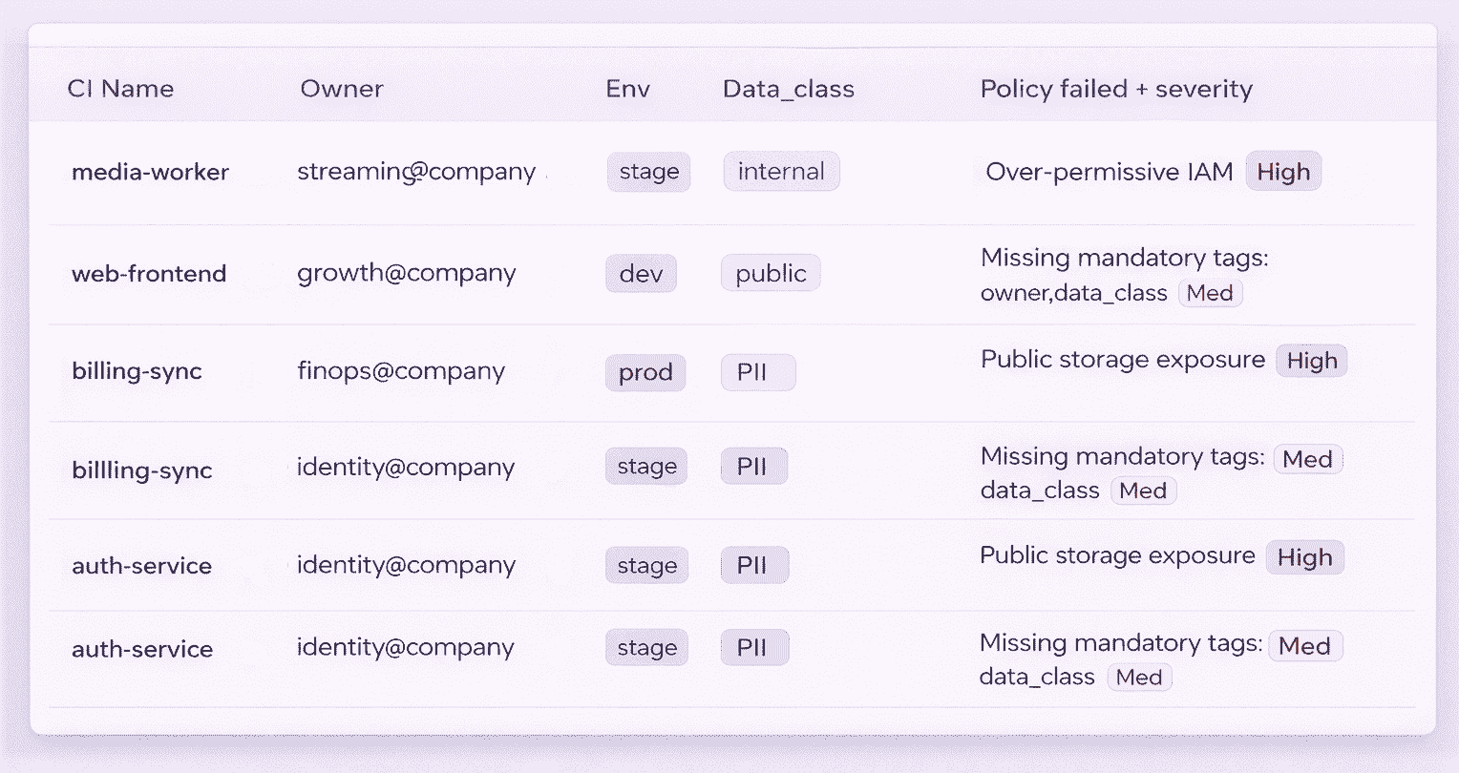Select the "dev" env badge on web-frontend row
Viewport: 1459px width, 773px height.
point(641,273)
